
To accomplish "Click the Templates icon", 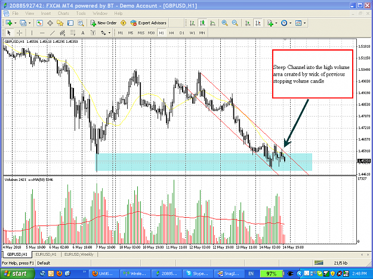I will tap(298, 23).
